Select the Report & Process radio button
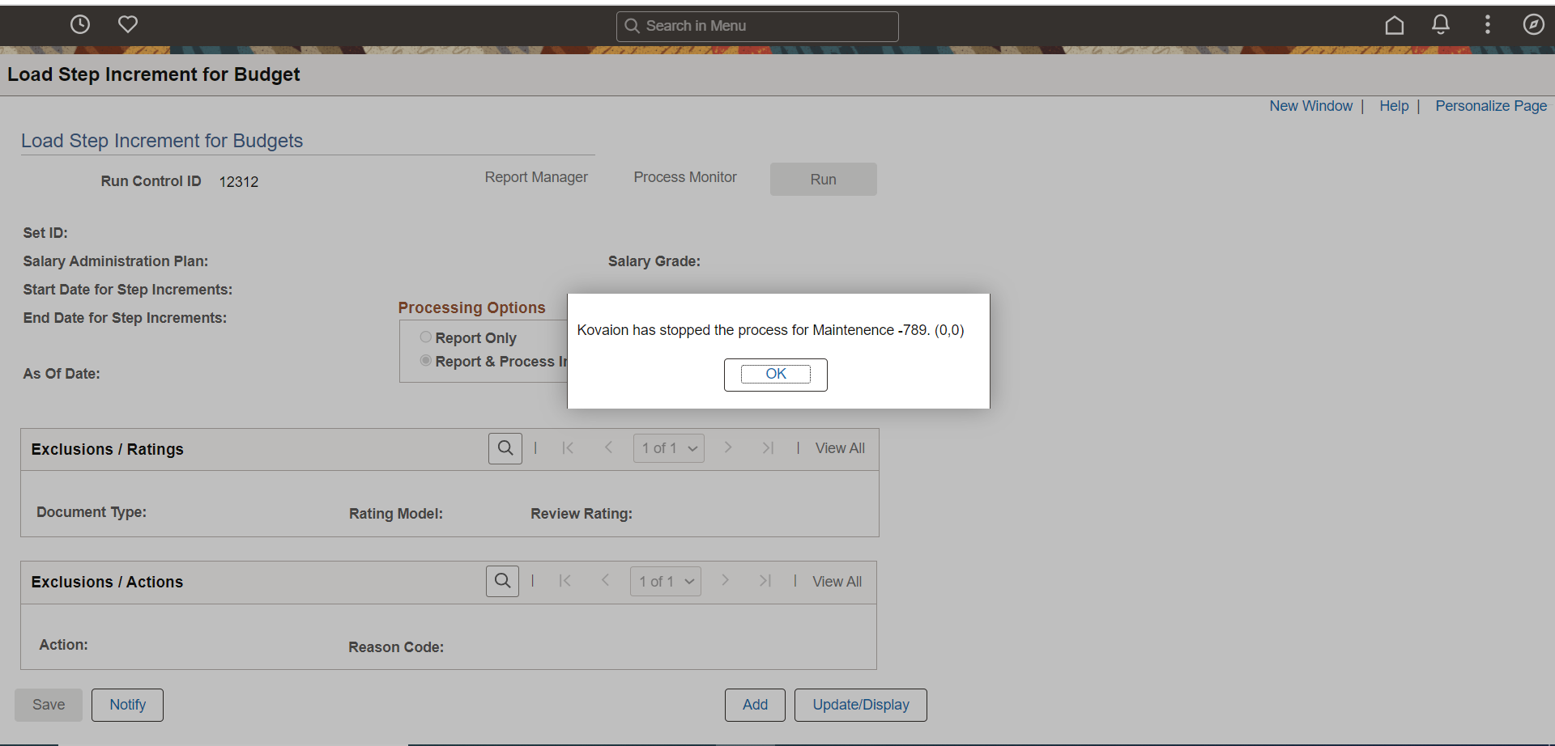This screenshot has width=1555, height=746. pyautogui.click(x=425, y=360)
